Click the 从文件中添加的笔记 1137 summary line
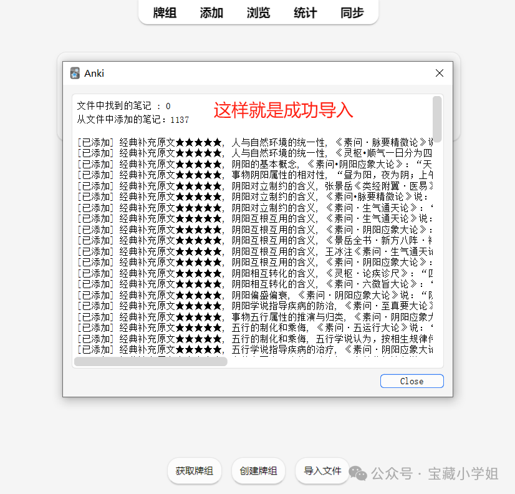This screenshot has width=515, height=494. [133, 119]
